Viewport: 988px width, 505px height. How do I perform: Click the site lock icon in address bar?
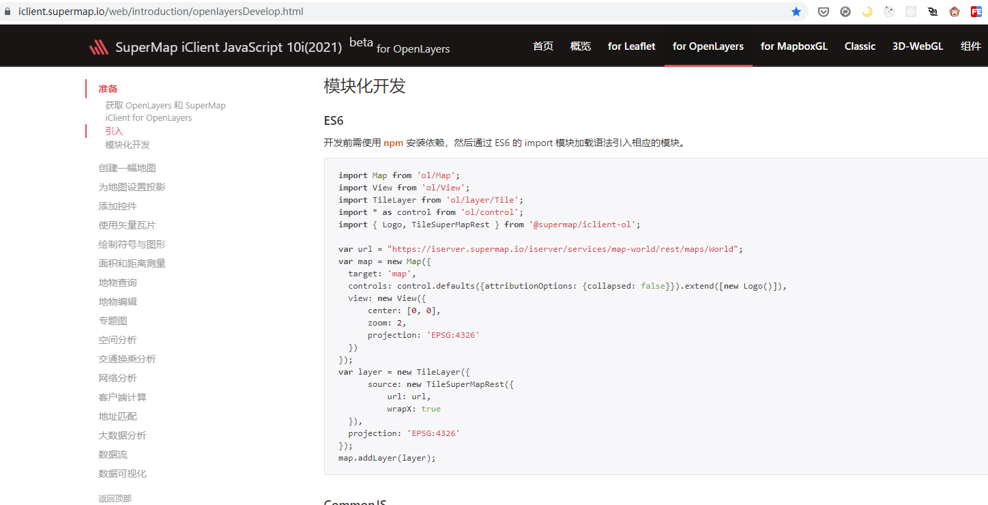tap(8, 12)
